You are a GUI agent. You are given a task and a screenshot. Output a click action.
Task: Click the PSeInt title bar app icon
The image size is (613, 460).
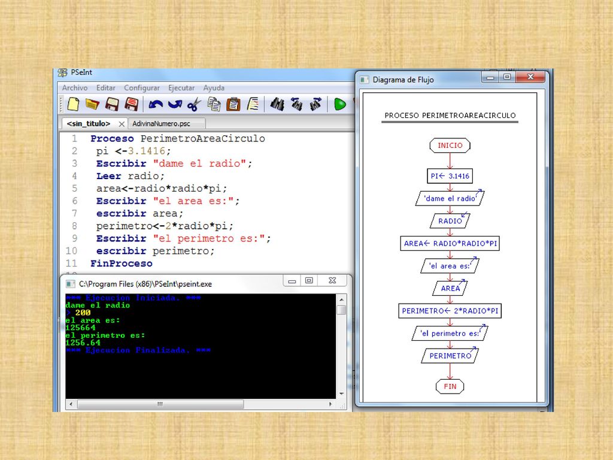(x=62, y=72)
